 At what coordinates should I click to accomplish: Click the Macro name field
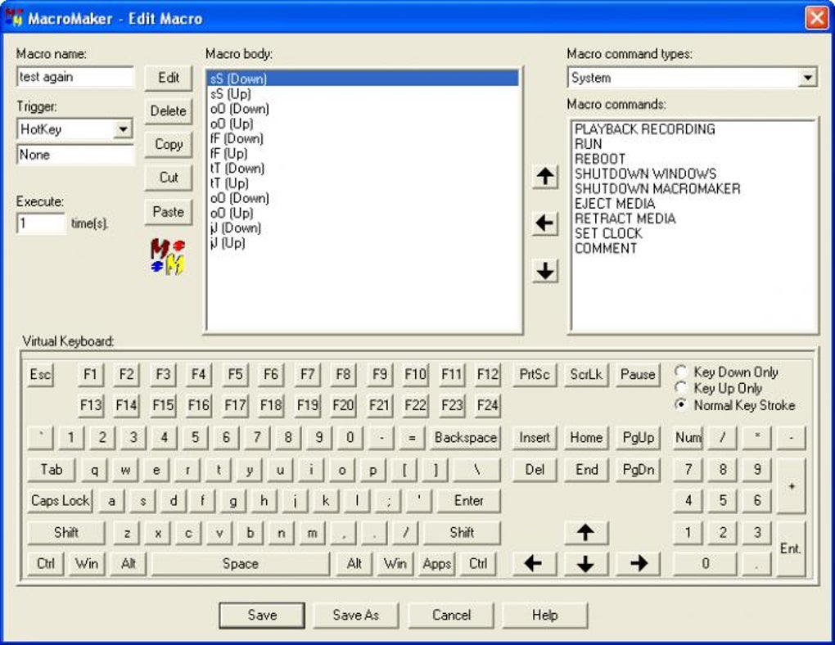click(x=75, y=77)
